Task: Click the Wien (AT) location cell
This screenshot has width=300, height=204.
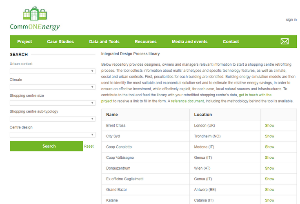Action: pyautogui.click(x=225, y=168)
